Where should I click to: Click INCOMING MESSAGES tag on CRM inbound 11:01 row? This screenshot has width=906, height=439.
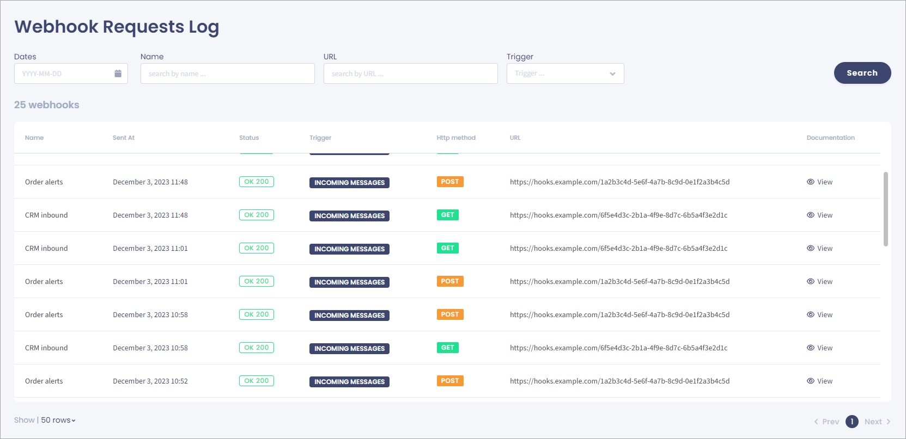point(349,249)
